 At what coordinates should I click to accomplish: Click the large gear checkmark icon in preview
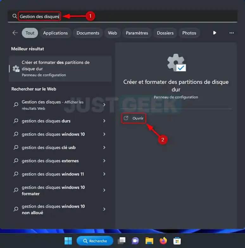click(x=177, y=63)
